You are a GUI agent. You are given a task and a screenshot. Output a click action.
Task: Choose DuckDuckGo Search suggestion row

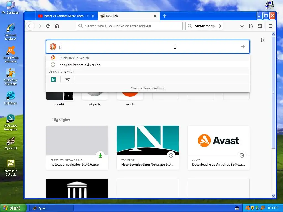148,58
